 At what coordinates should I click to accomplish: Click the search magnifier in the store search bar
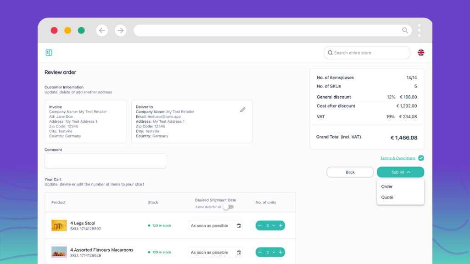330,52
